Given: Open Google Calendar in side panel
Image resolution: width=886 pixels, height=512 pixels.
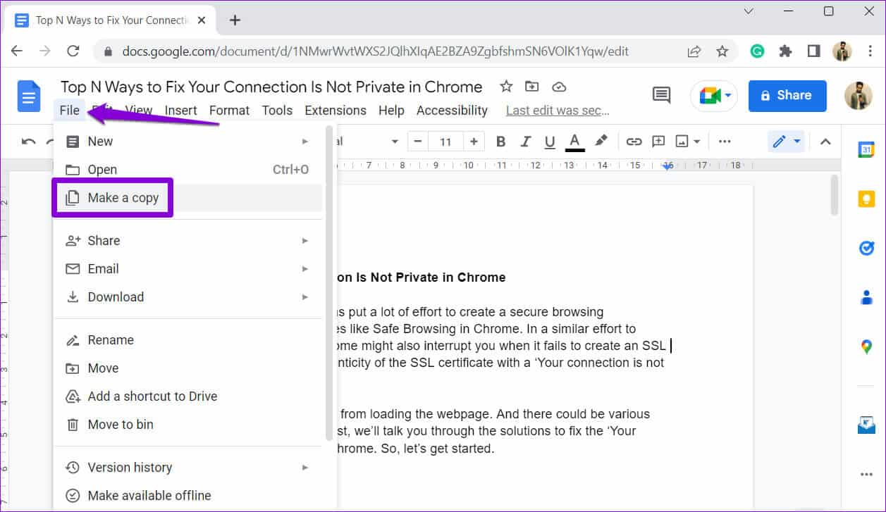Looking at the screenshot, I should point(866,150).
